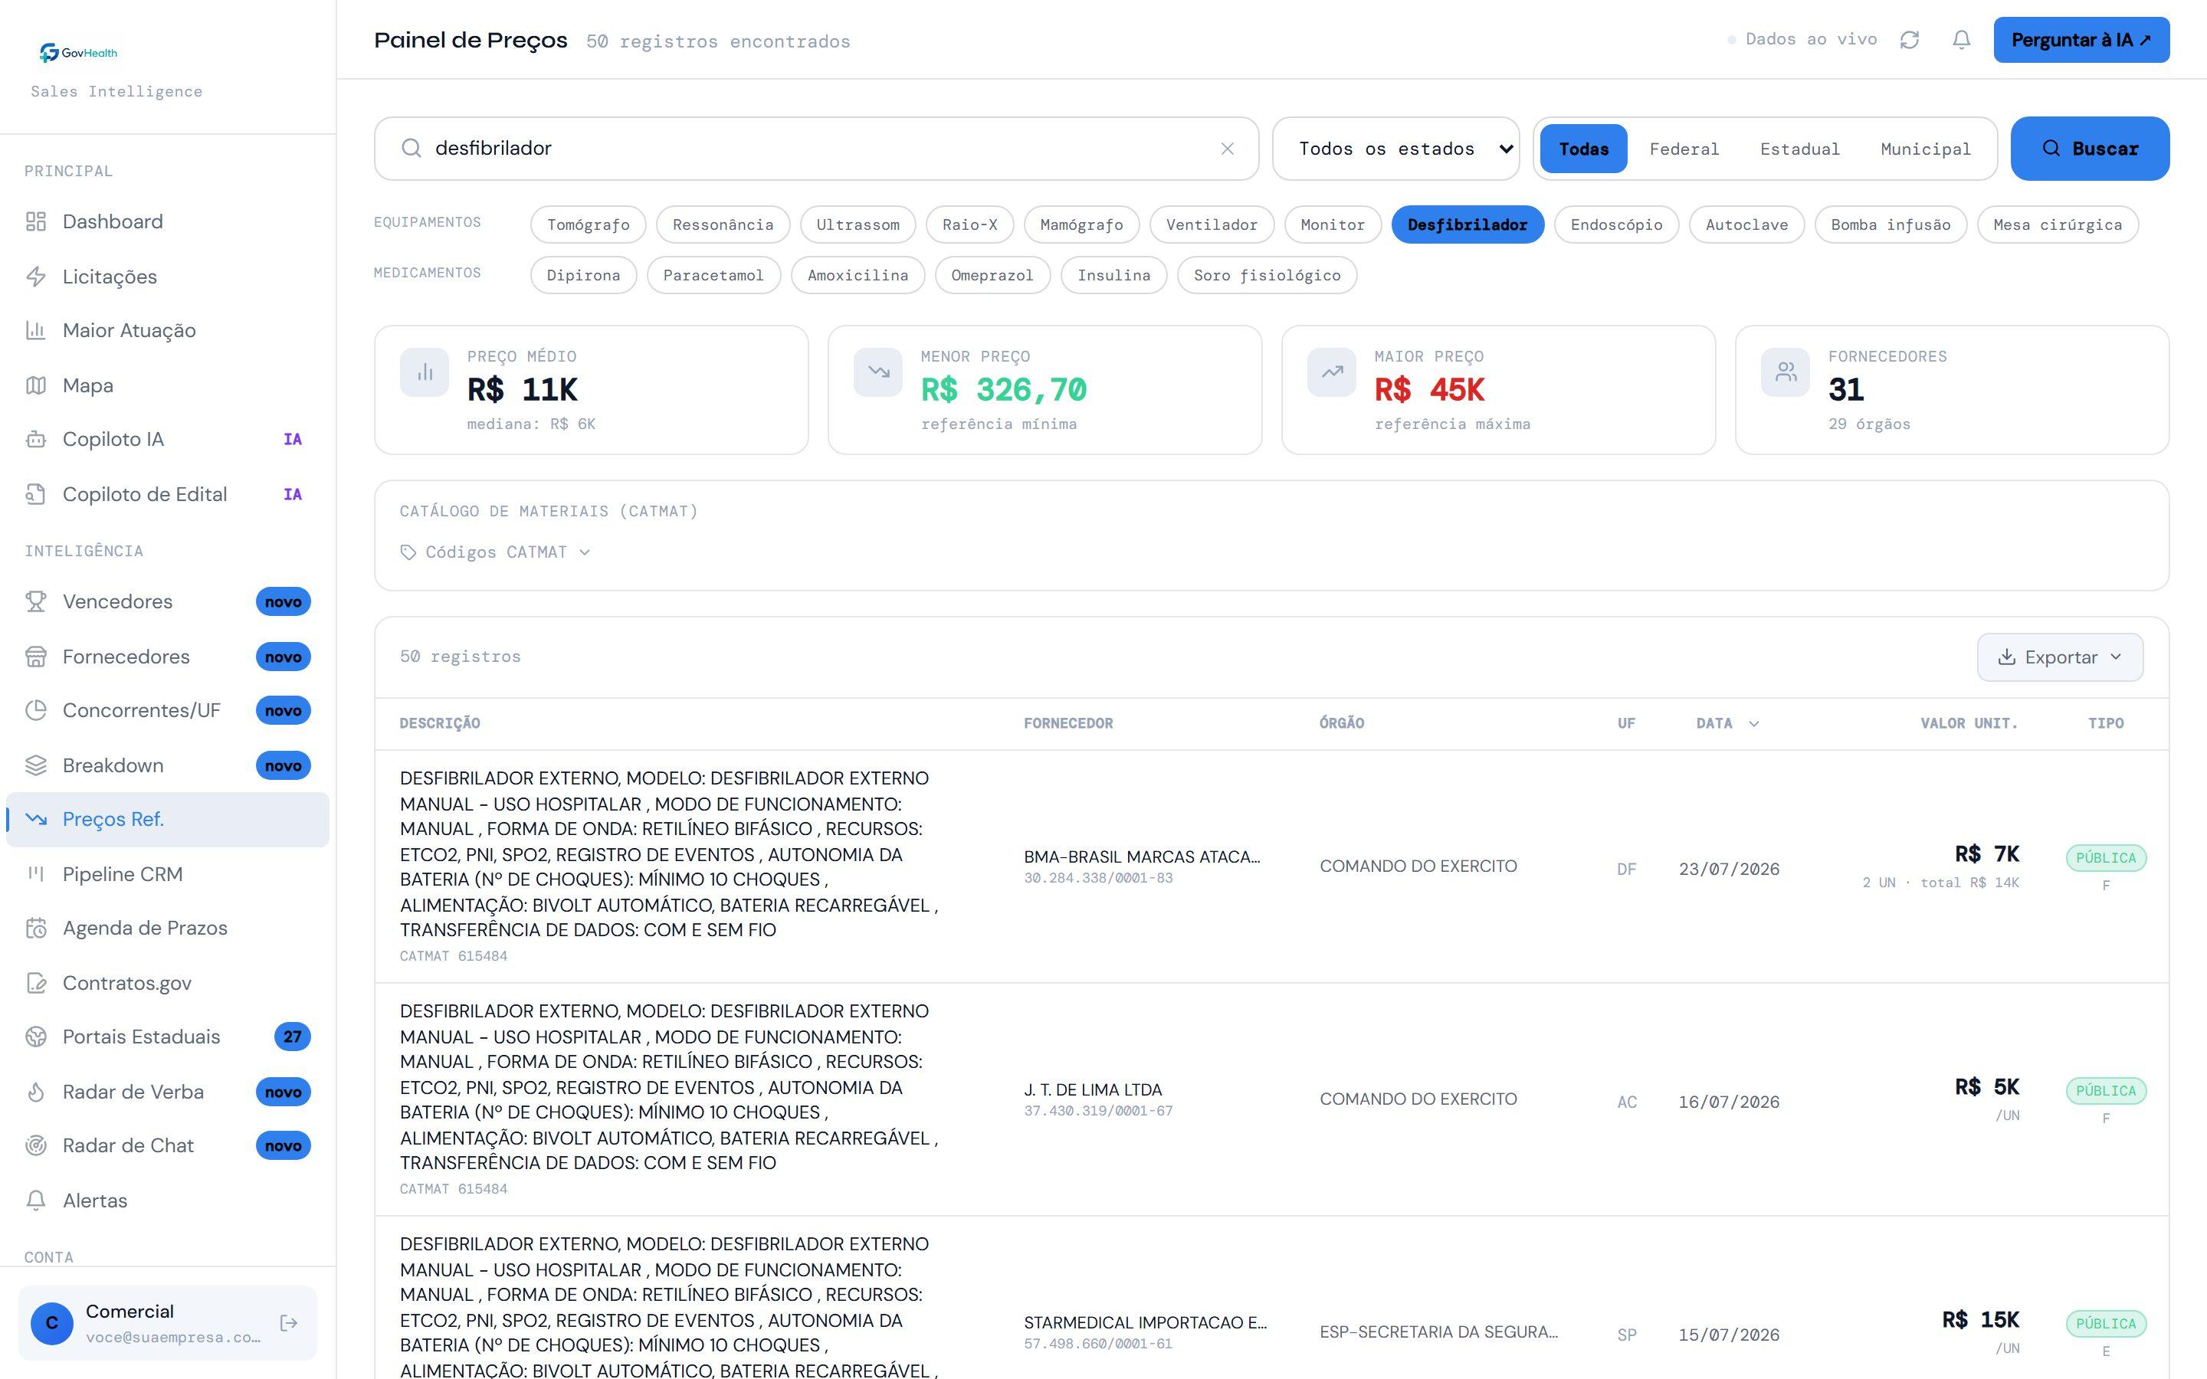Click the Portais Estaduais globe icon

tap(35, 1037)
